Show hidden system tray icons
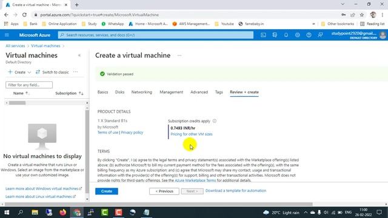 click(x=306, y=213)
